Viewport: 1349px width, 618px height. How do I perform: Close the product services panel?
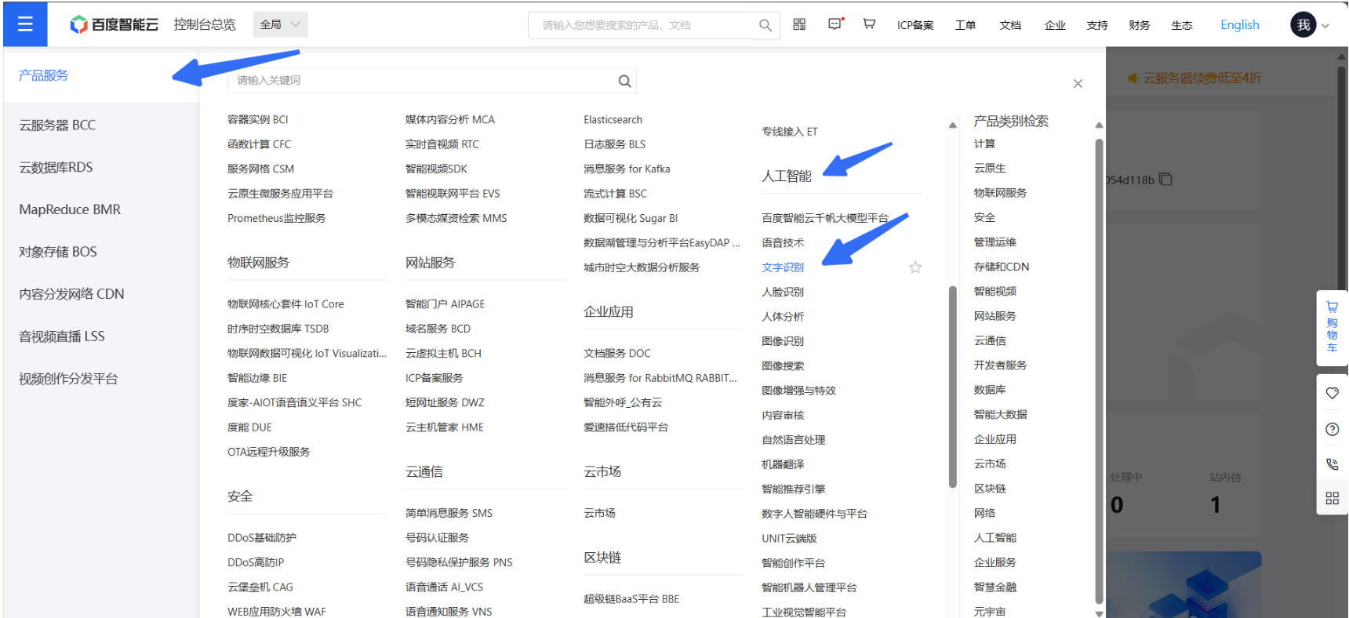tap(1078, 83)
